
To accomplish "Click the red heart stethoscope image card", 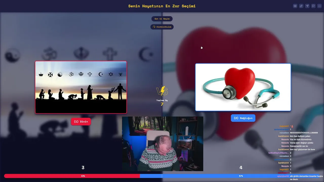I will tap(243, 87).
